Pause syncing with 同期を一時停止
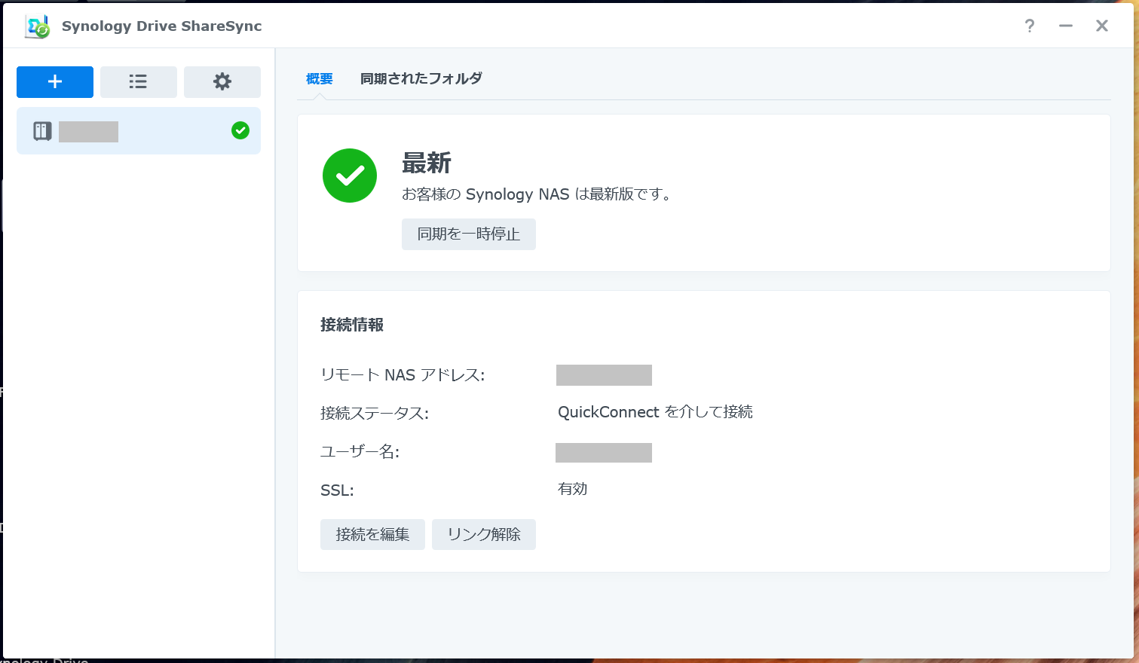Viewport: 1139px width, 663px height. coord(468,234)
